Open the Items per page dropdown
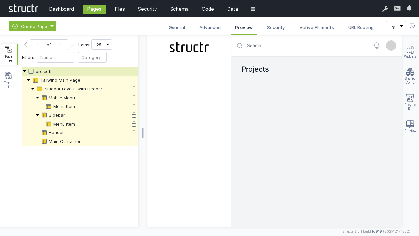Image resolution: width=419 pixels, height=236 pixels. 101,45
